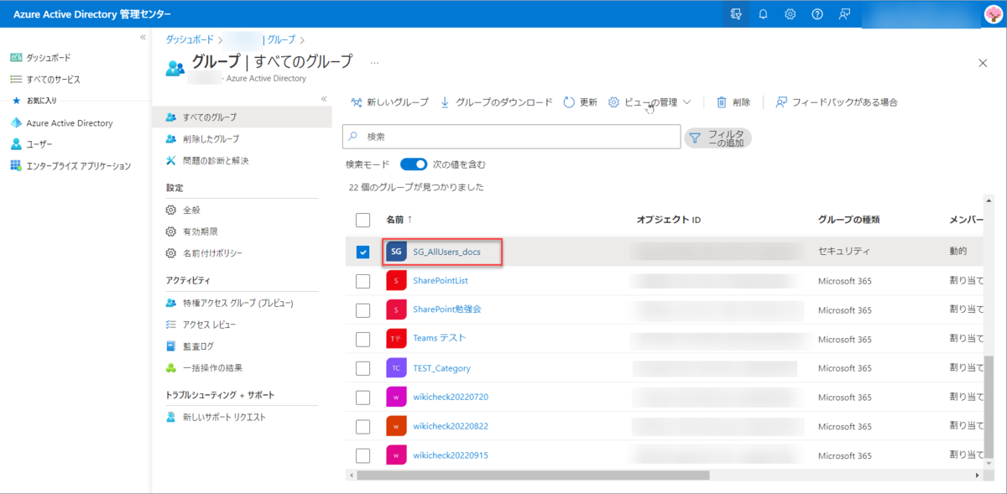The width and height of the screenshot is (1007, 494).
Task: Open Teams テスト group link
Action: (440, 338)
